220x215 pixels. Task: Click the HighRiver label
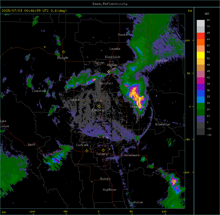pos(110,190)
